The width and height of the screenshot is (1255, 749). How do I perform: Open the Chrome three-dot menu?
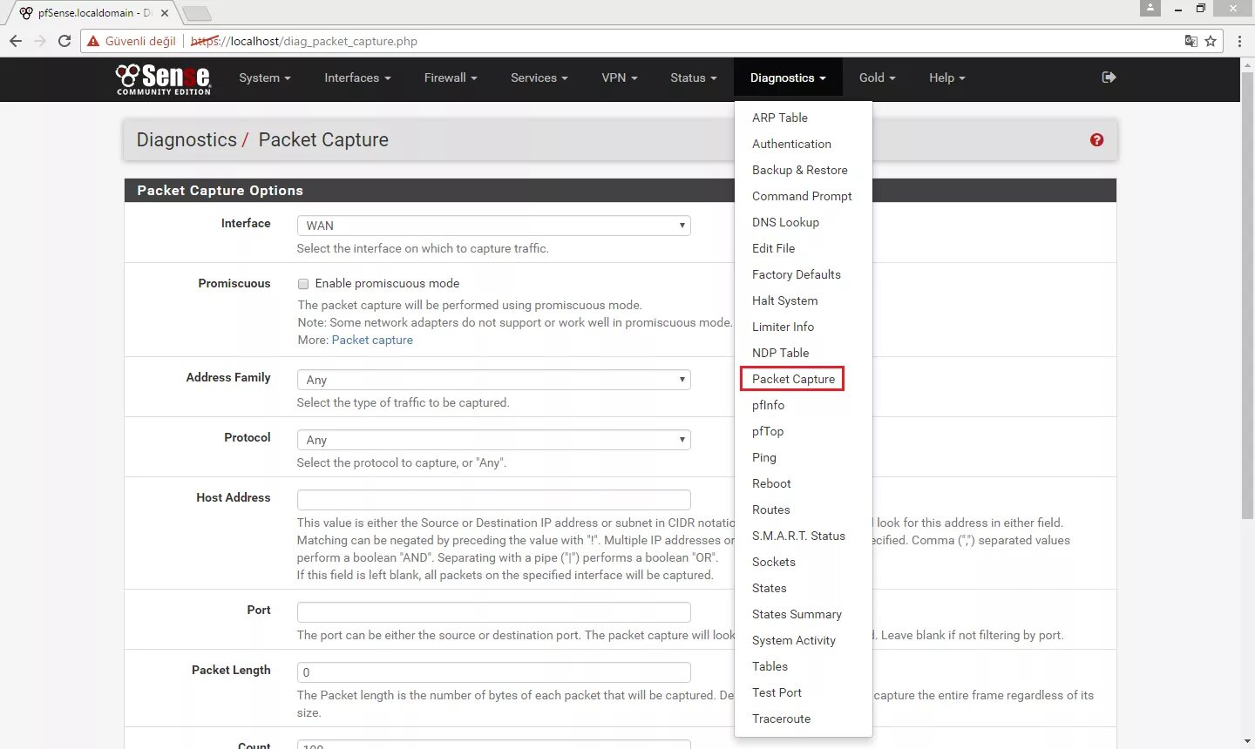coord(1240,41)
